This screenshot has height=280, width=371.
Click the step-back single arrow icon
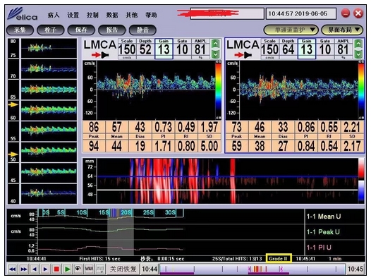(x=35, y=269)
